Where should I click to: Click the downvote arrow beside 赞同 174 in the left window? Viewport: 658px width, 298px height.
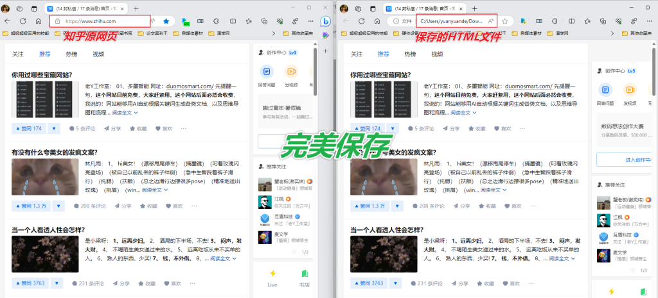click(x=54, y=128)
